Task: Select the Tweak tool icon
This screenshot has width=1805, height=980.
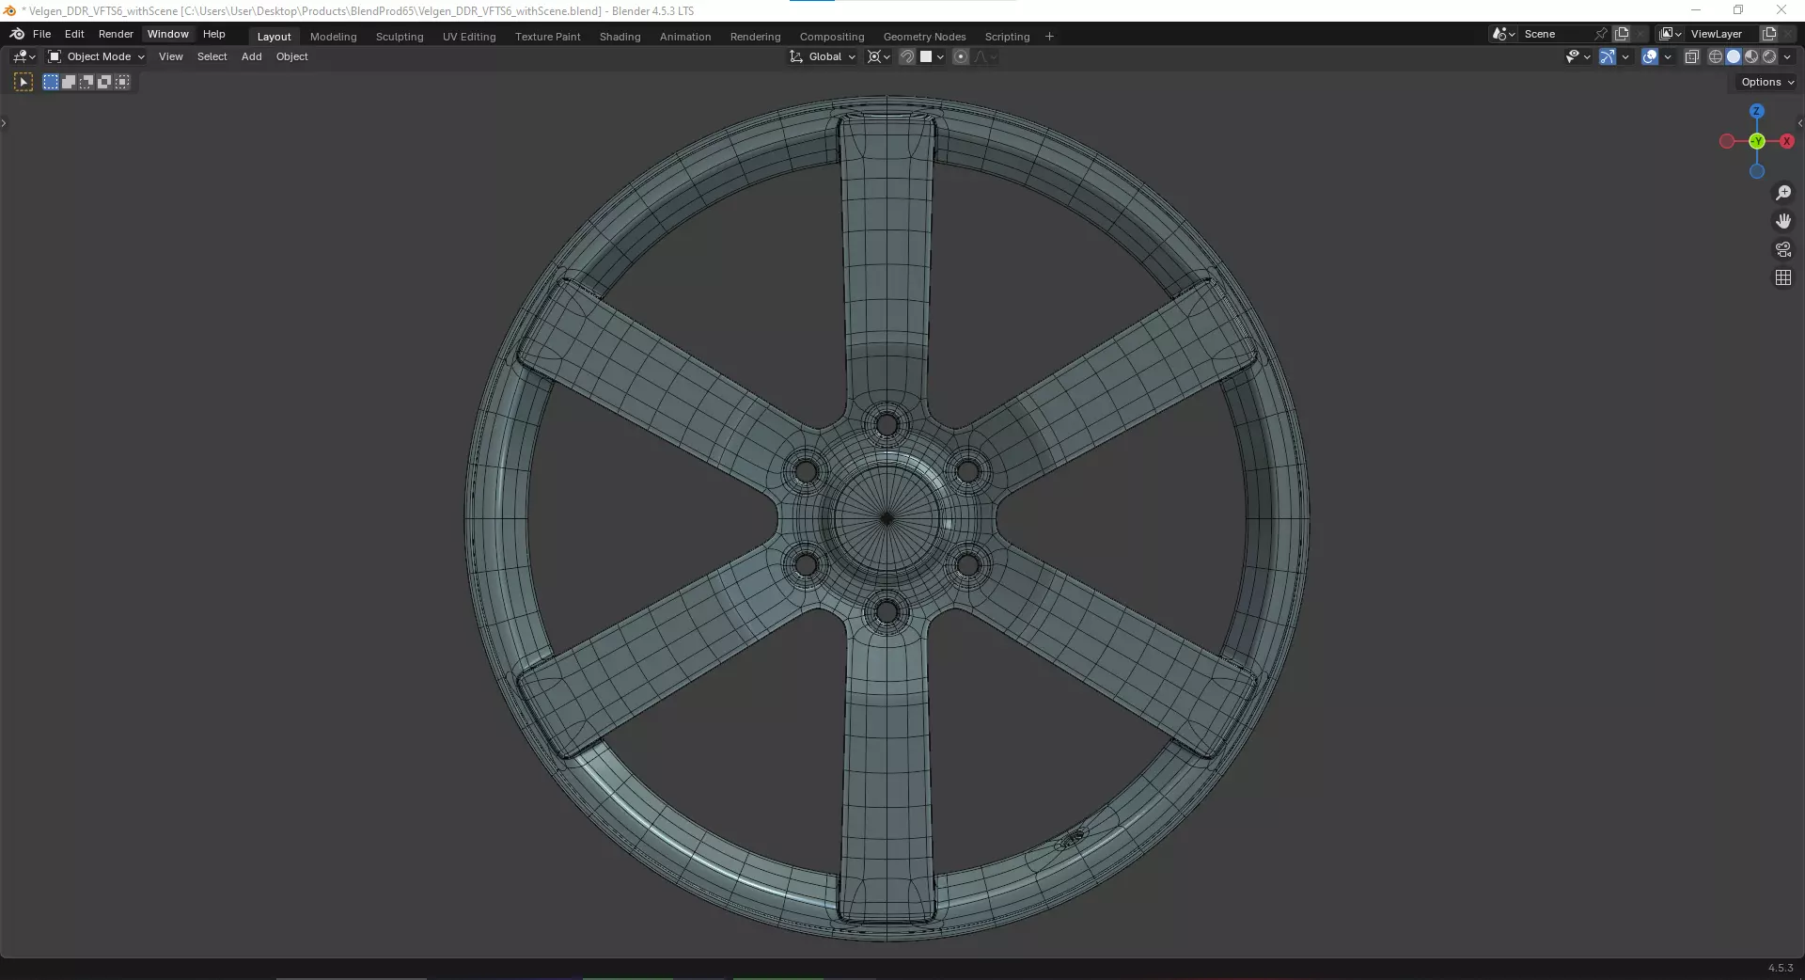Action: click(x=24, y=82)
